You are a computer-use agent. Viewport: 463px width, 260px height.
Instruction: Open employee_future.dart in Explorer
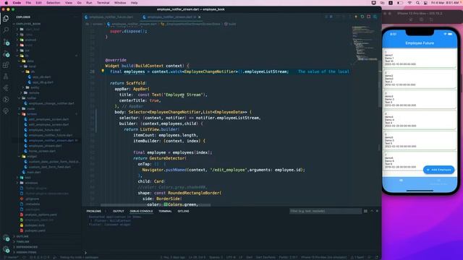pyautogui.click(x=44, y=130)
